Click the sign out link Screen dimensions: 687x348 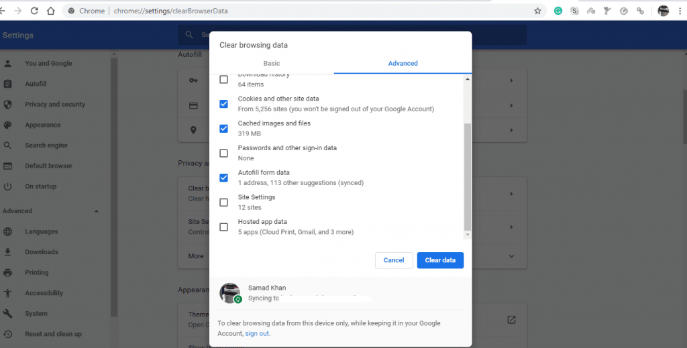click(x=257, y=333)
